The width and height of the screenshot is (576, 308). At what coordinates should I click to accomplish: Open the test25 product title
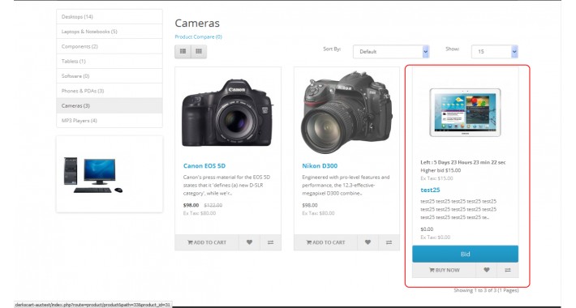click(x=430, y=190)
